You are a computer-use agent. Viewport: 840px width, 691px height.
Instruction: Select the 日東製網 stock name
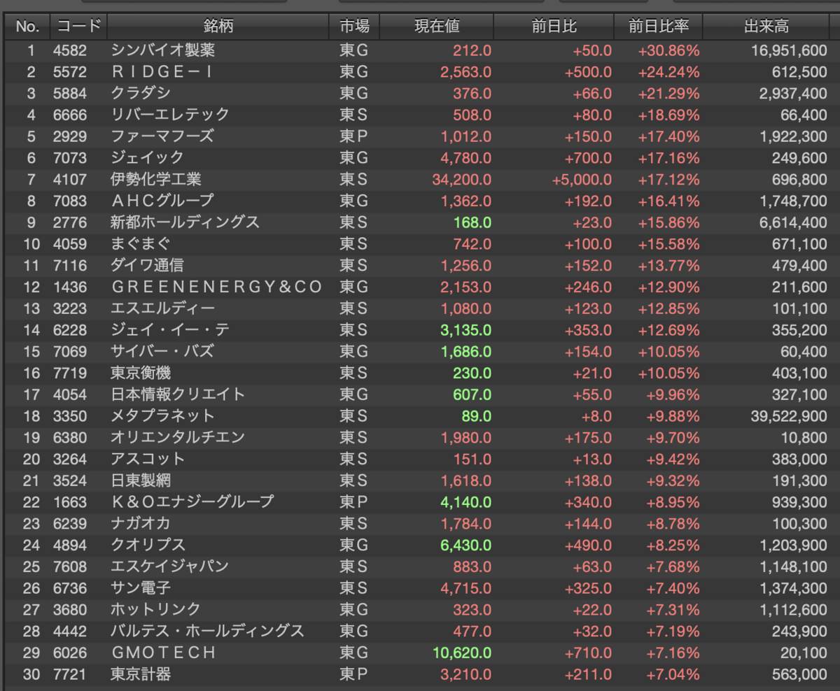click(140, 480)
